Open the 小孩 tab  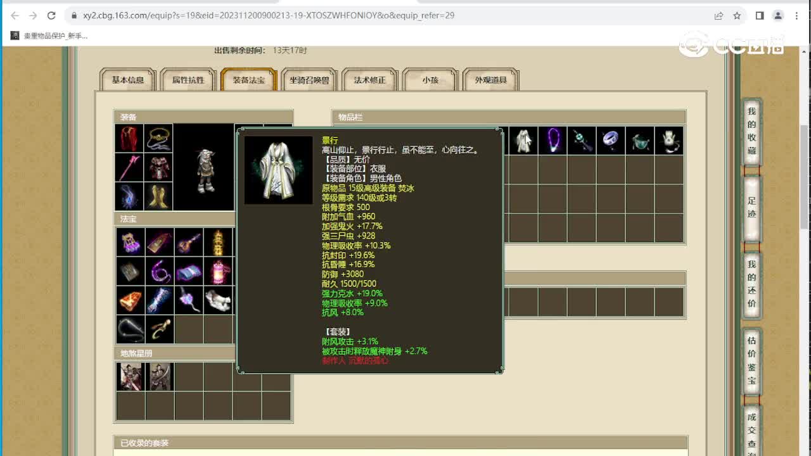(430, 80)
